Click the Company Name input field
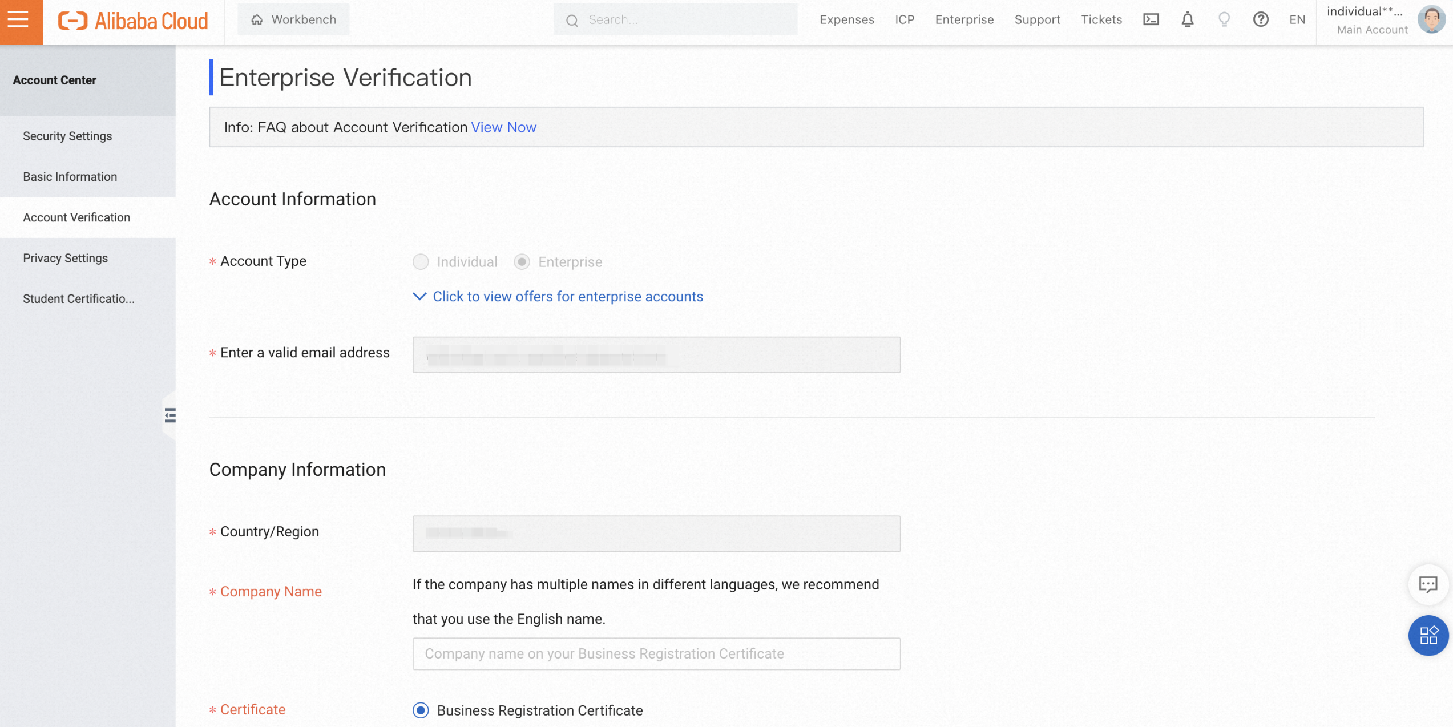 pyautogui.click(x=656, y=653)
